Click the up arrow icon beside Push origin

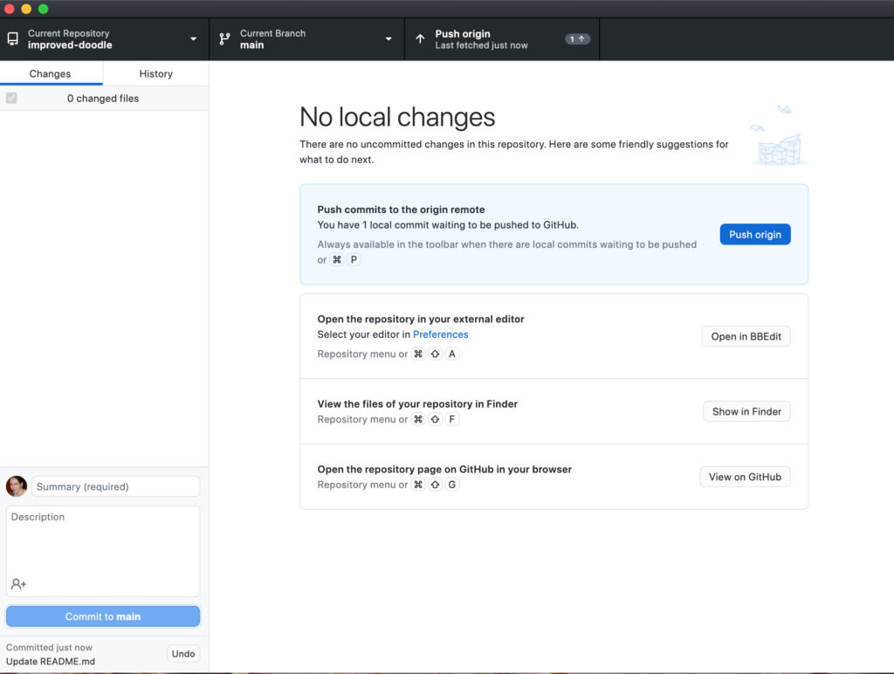pyautogui.click(x=420, y=38)
